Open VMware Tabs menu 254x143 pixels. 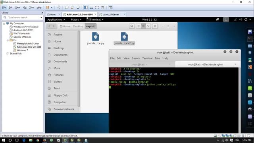pyautogui.click(x=32, y=8)
